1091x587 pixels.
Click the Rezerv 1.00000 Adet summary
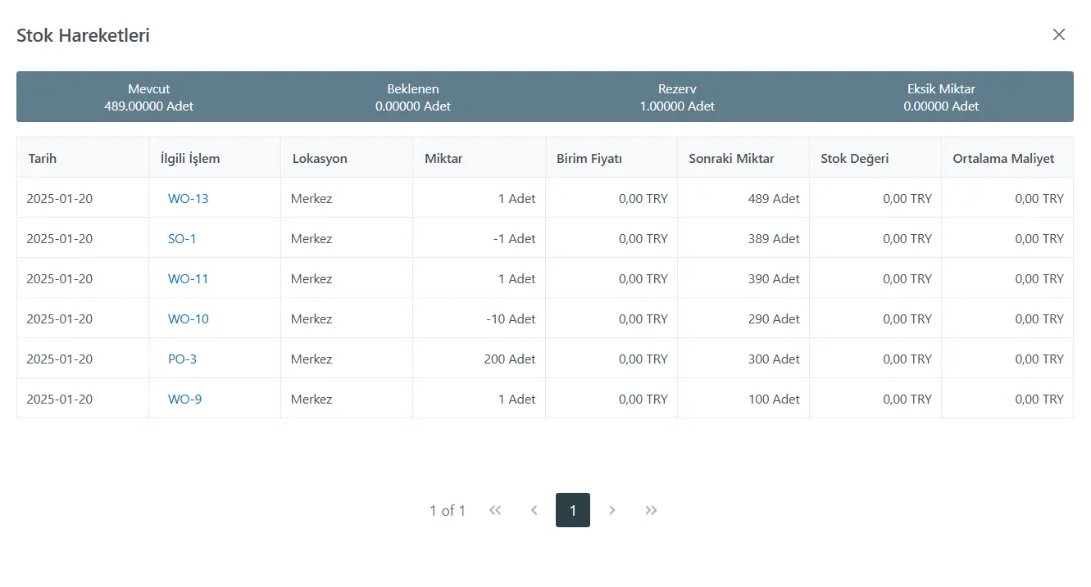click(x=677, y=97)
